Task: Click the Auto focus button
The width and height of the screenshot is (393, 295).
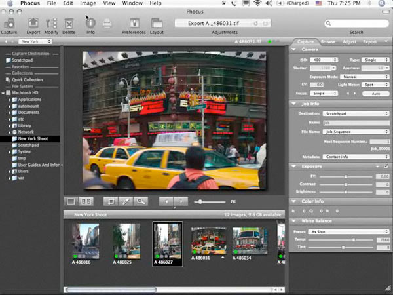Action: 375,94
